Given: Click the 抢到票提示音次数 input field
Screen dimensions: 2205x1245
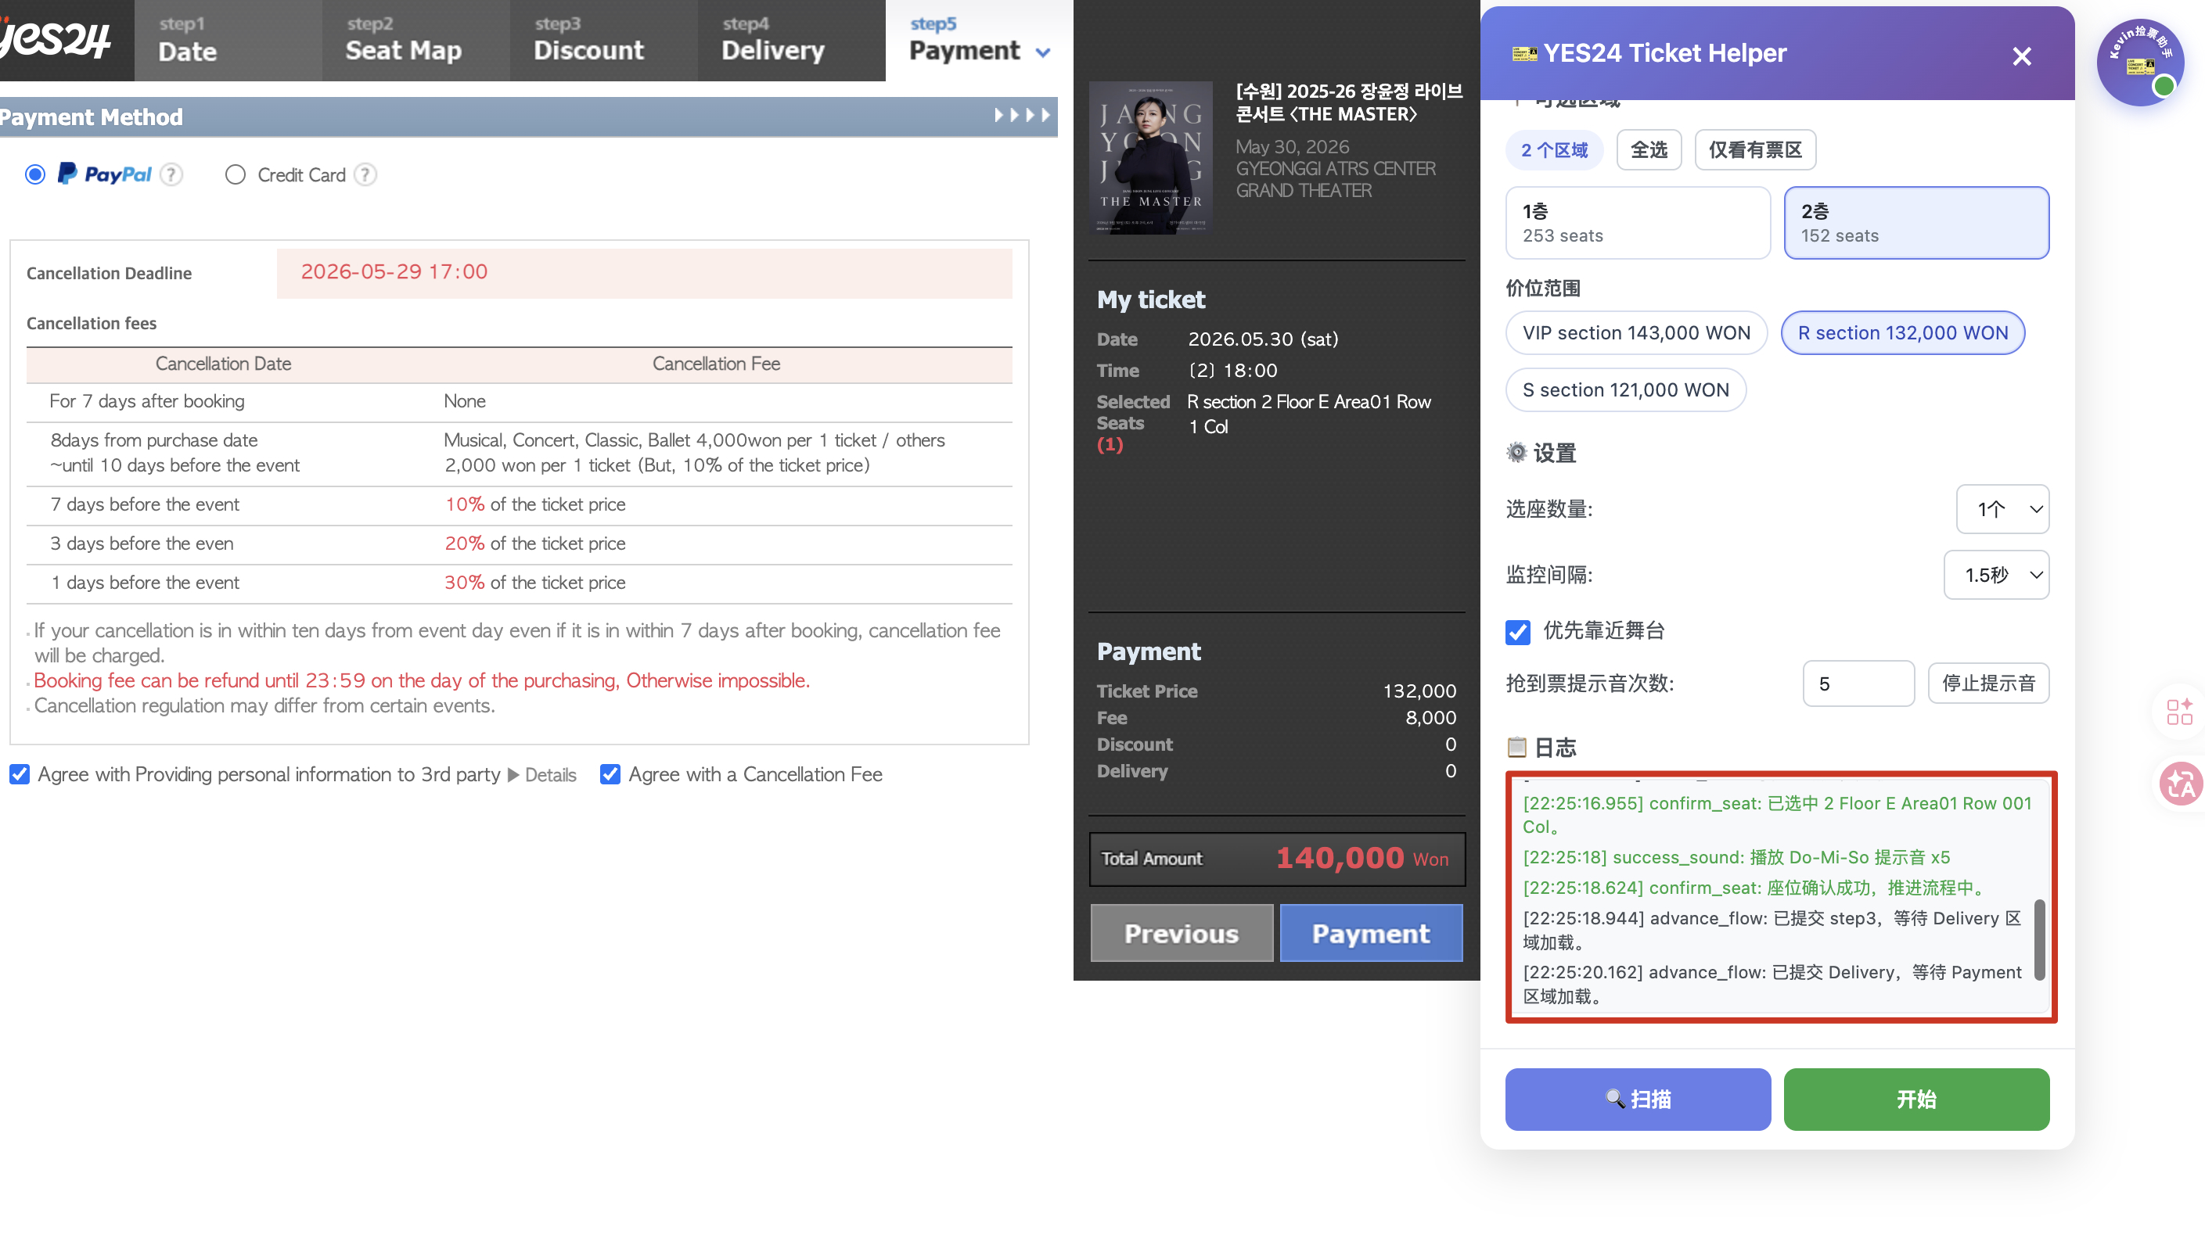Looking at the screenshot, I should pos(1858,683).
